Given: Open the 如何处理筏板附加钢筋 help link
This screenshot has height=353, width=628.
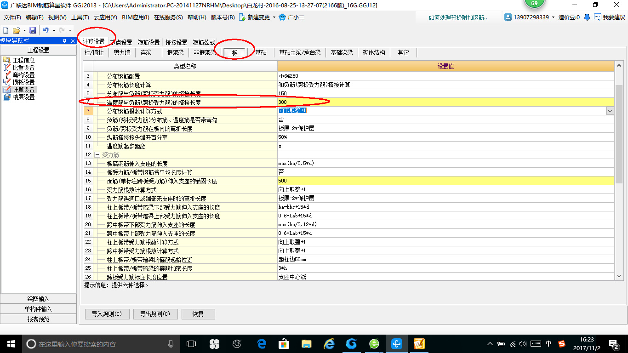Looking at the screenshot, I should pos(458,17).
